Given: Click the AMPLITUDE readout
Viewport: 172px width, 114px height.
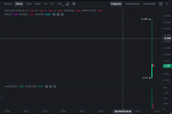Looking at the screenshot, I should [x=92, y=11].
